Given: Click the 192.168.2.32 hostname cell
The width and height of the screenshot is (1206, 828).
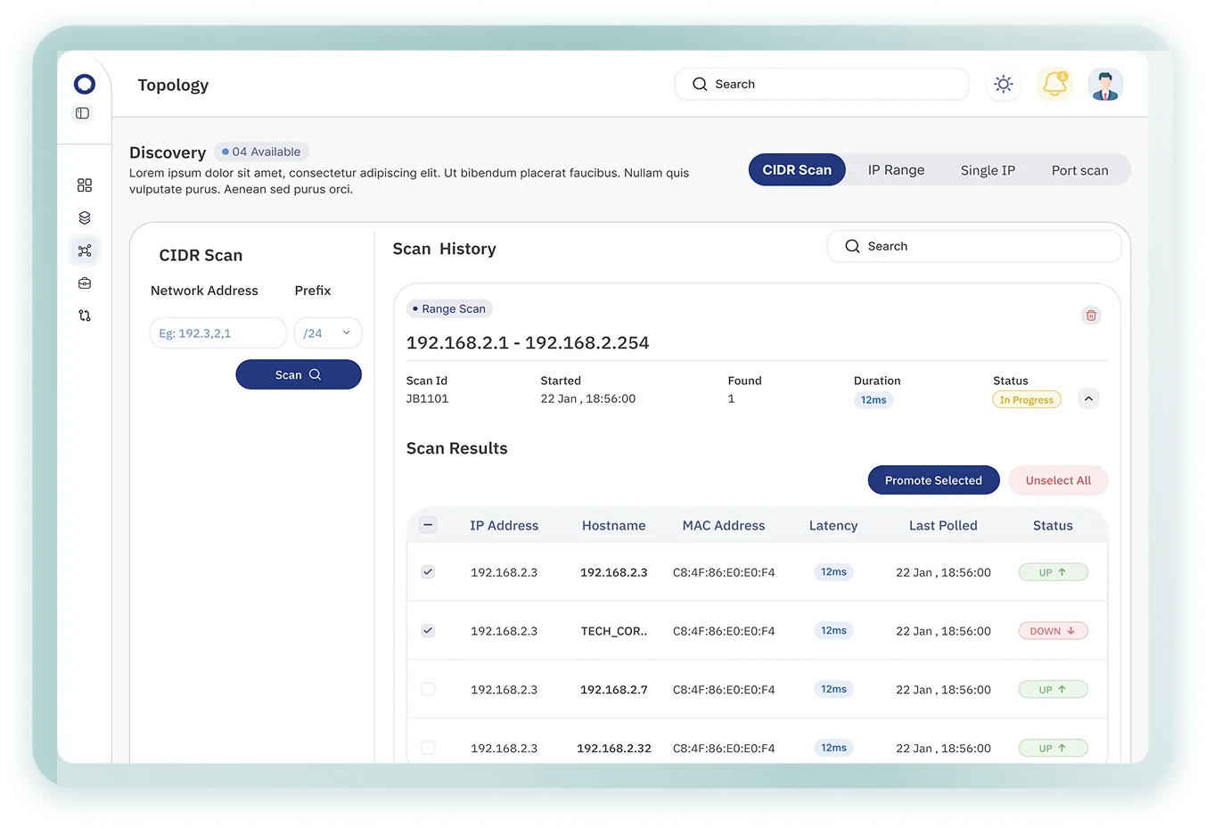Looking at the screenshot, I should (614, 748).
